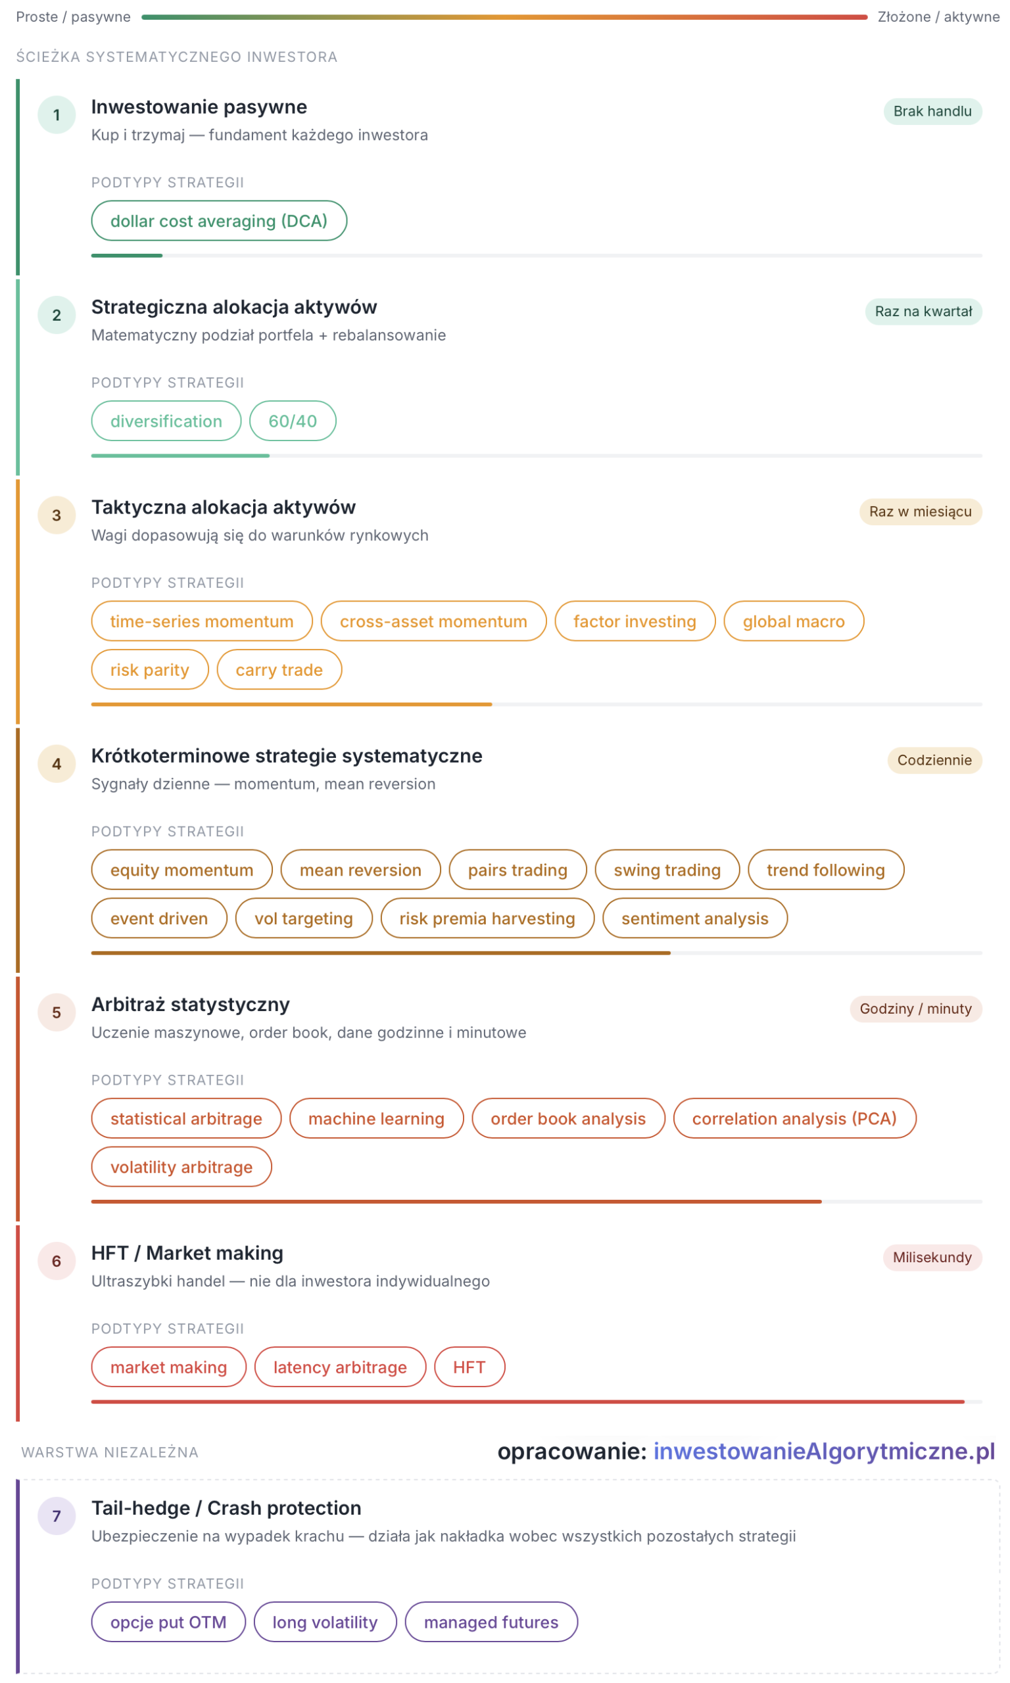
Task: Click the step 1 number circle
Action: (57, 115)
